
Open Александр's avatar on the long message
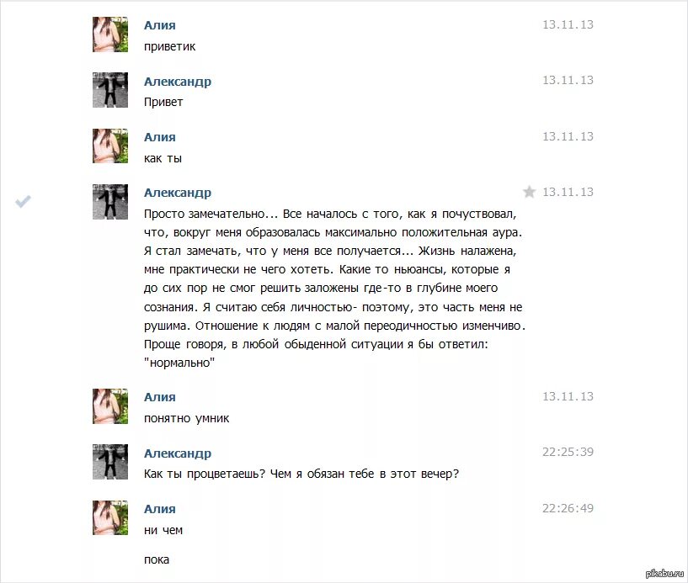click(110, 202)
